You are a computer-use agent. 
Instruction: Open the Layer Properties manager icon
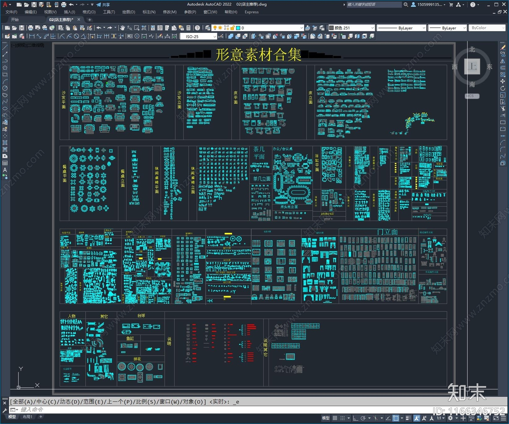[207, 28]
